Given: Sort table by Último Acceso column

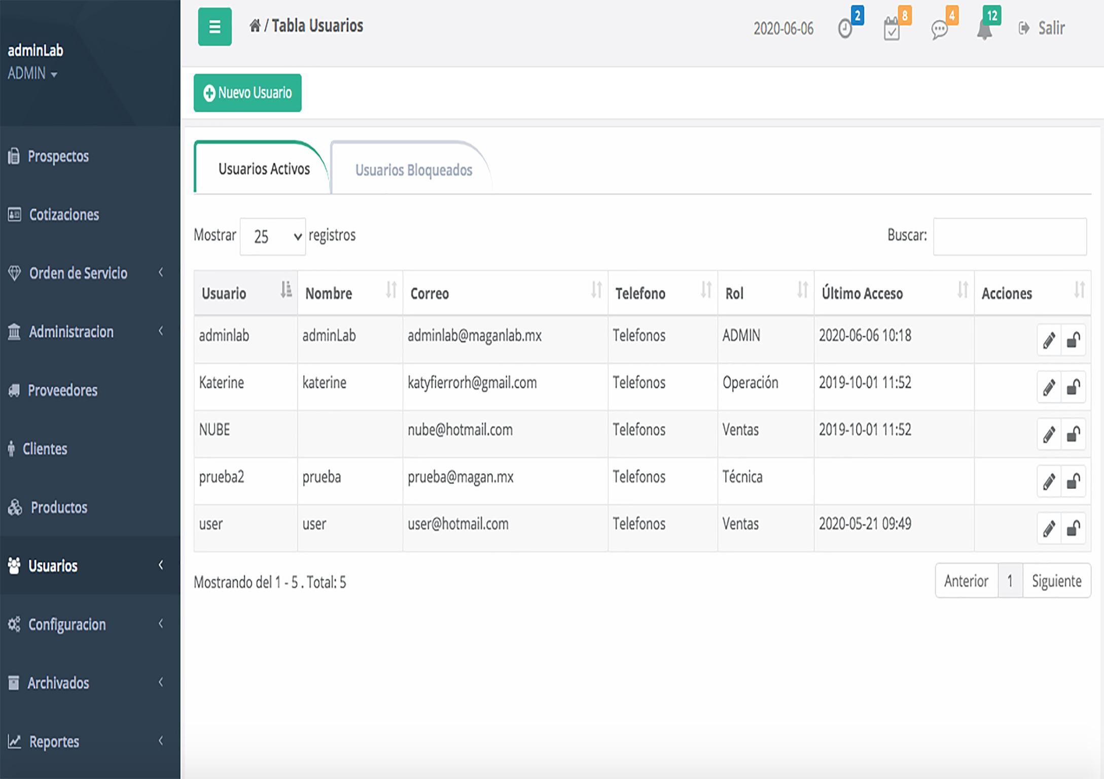Looking at the screenshot, I should pyautogui.click(x=894, y=293).
